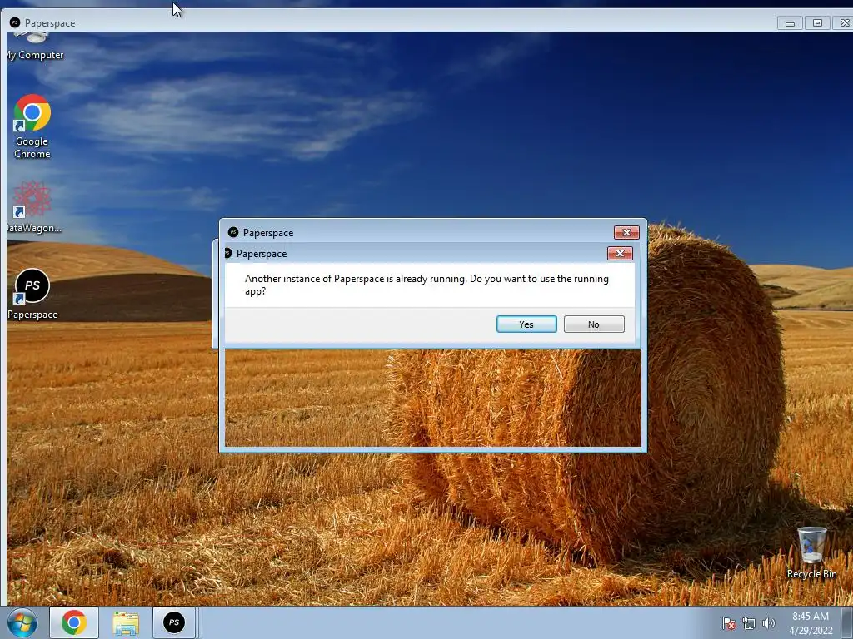Open the Action Center flag icon
Image resolution: width=853 pixels, height=639 pixels.
729,623
